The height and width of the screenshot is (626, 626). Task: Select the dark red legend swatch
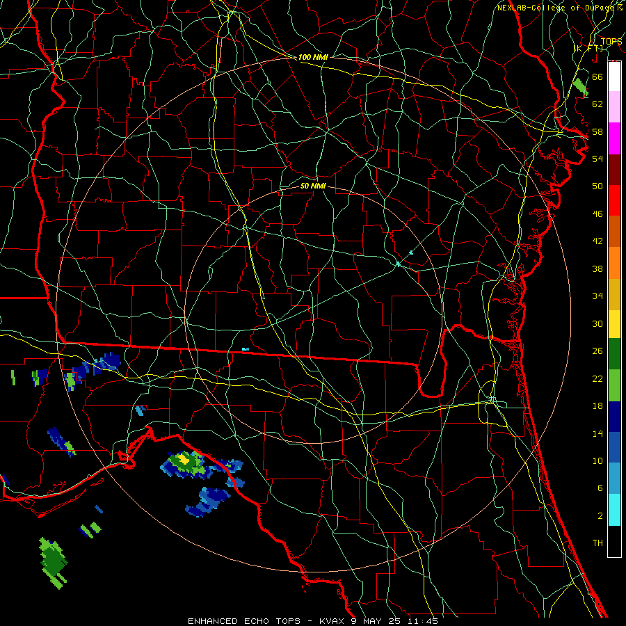[x=614, y=170]
